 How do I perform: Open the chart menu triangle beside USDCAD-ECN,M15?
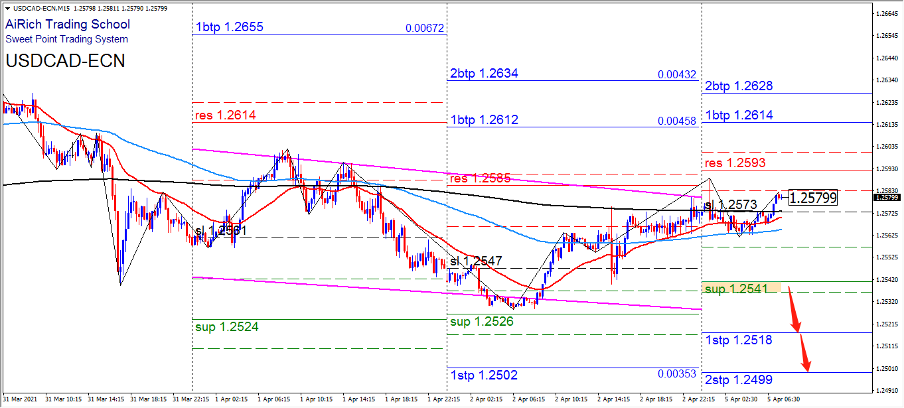click(7, 8)
